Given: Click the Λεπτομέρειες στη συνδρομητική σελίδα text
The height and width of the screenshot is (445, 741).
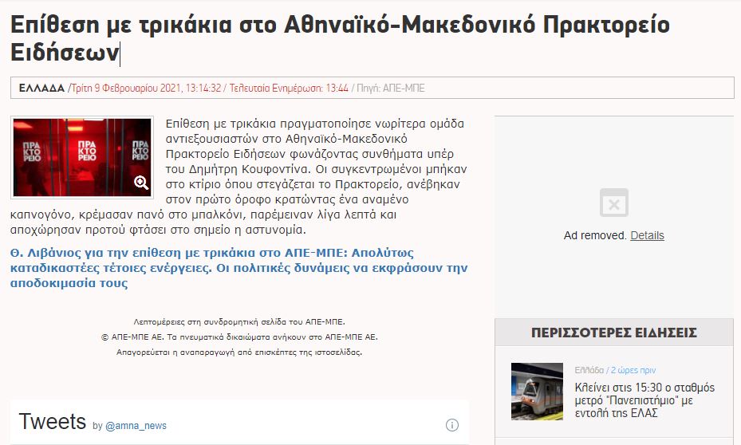Looking at the screenshot, I should [x=239, y=321].
